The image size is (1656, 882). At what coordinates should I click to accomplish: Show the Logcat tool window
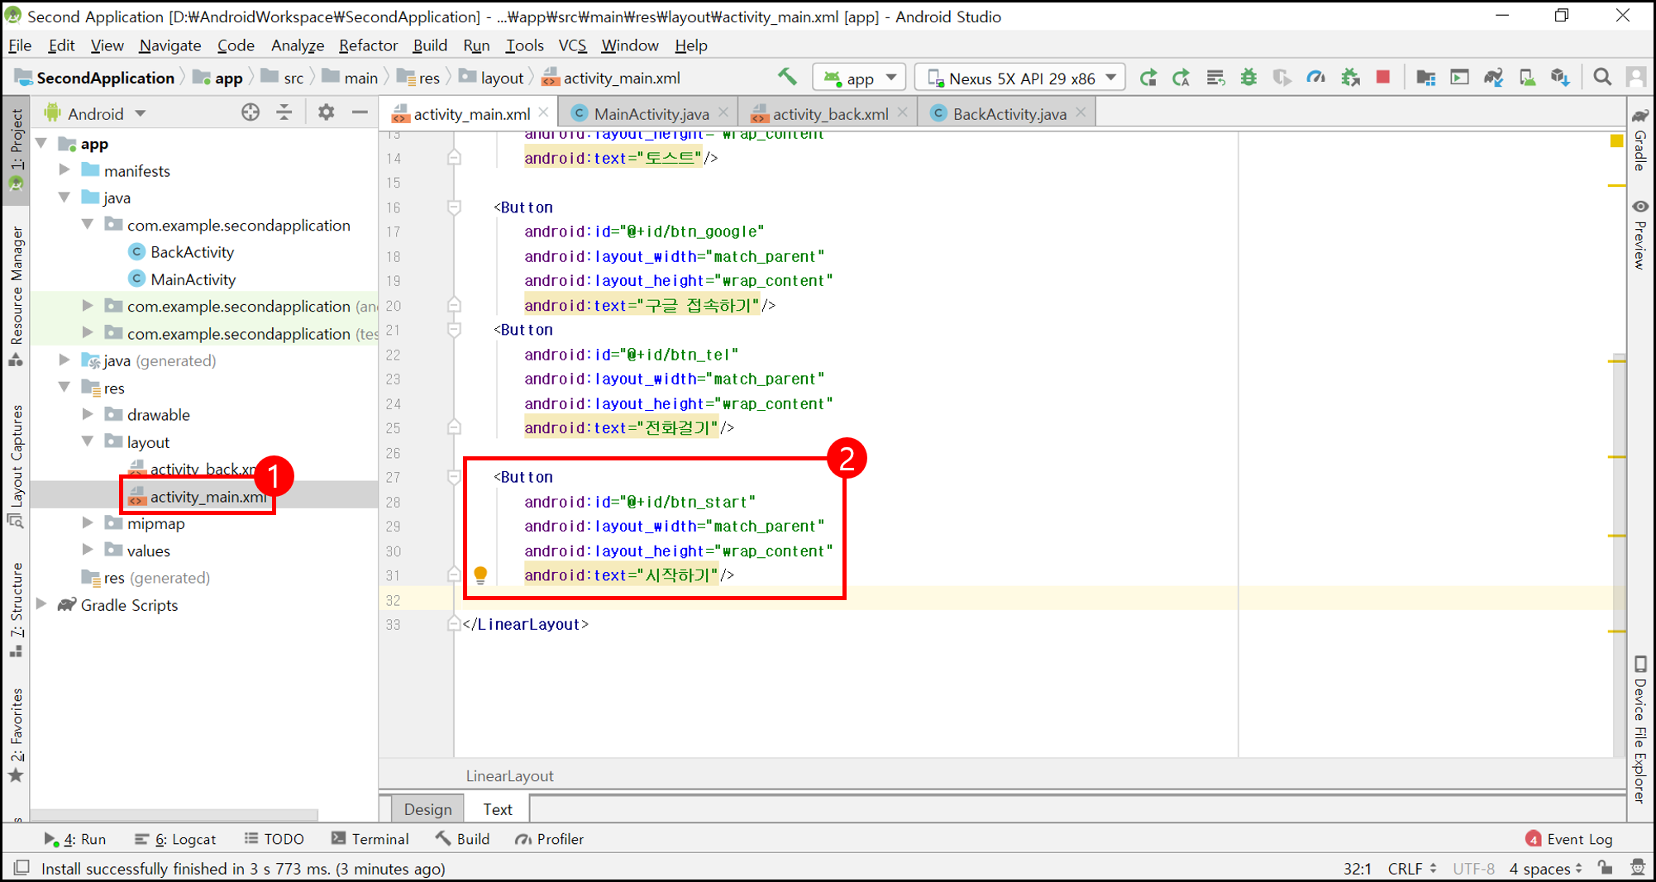click(x=176, y=839)
